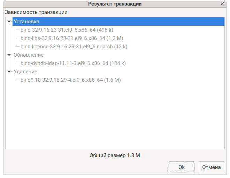Select the bind-32:9.16.23-31 x86_64 package (498 k)
This screenshot has height=178, width=230.
pos(67,30)
